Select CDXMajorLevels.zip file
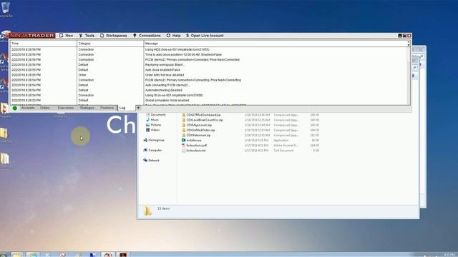 197,125
